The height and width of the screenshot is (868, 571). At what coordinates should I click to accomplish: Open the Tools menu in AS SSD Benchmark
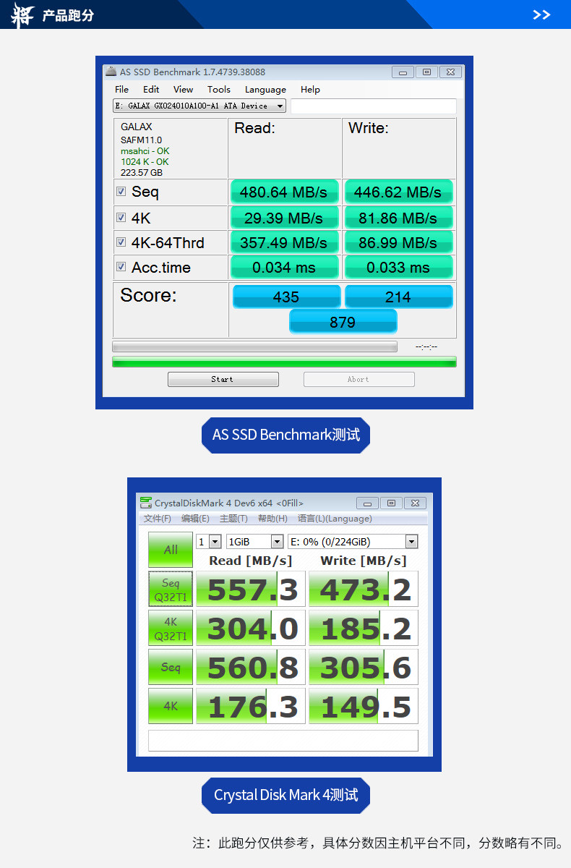(219, 90)
